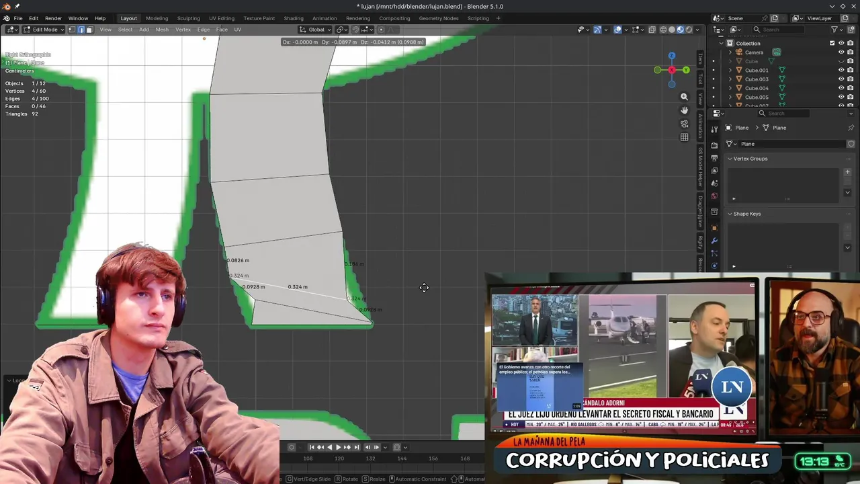Select vertex select mode icon

tap(72, 30)
